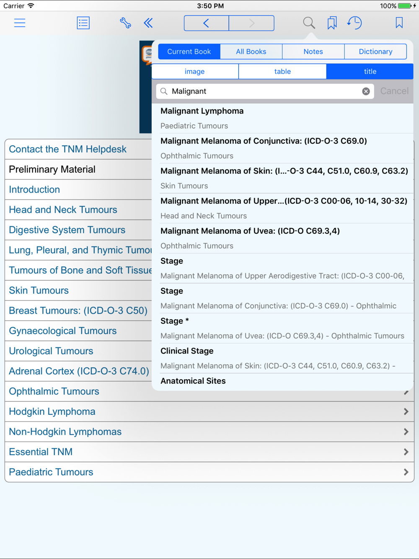This screenshot has height=559, width=419.
Task: Open Essential TNM chapter
Action: 209,452
